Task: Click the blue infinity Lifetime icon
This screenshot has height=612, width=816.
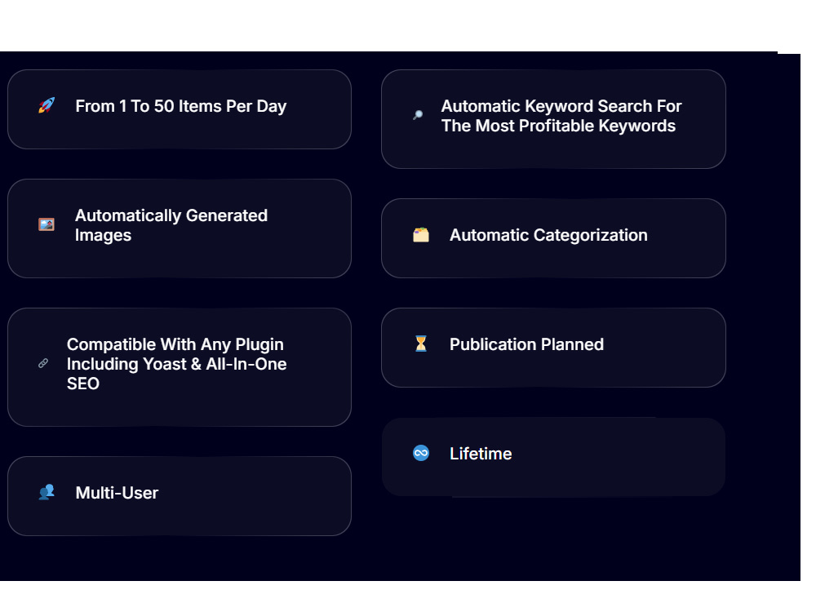Action: pyautogui.click(x=420, y=453)
